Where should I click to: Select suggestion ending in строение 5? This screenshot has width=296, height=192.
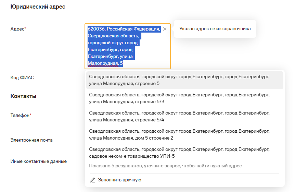click(185, 80)
